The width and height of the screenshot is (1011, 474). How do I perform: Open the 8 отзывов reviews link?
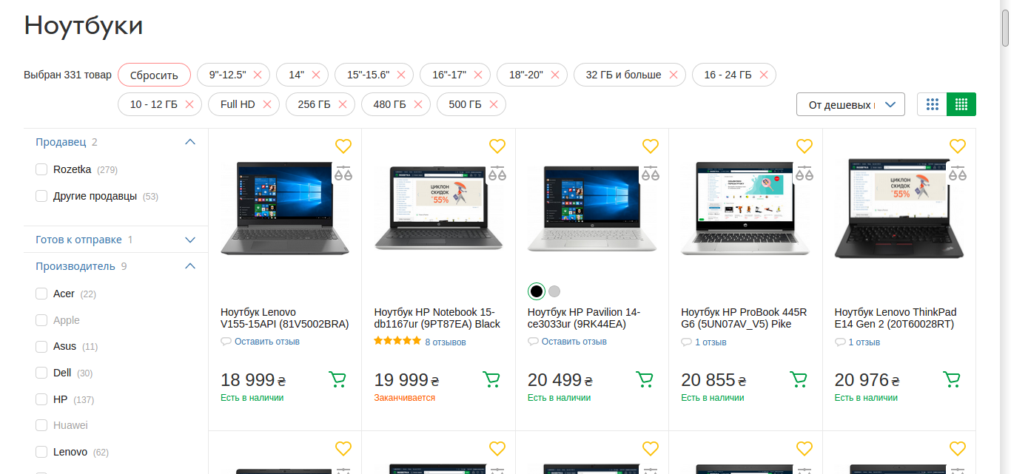[445, 342]
